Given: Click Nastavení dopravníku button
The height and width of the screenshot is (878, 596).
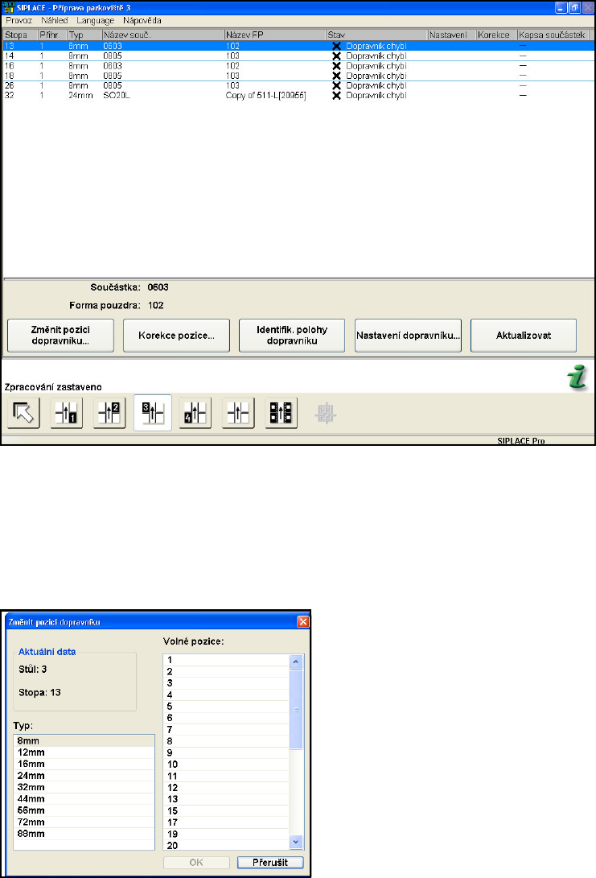Looking at the screenshot, I should pyautogui.click(x=408, y=336).
